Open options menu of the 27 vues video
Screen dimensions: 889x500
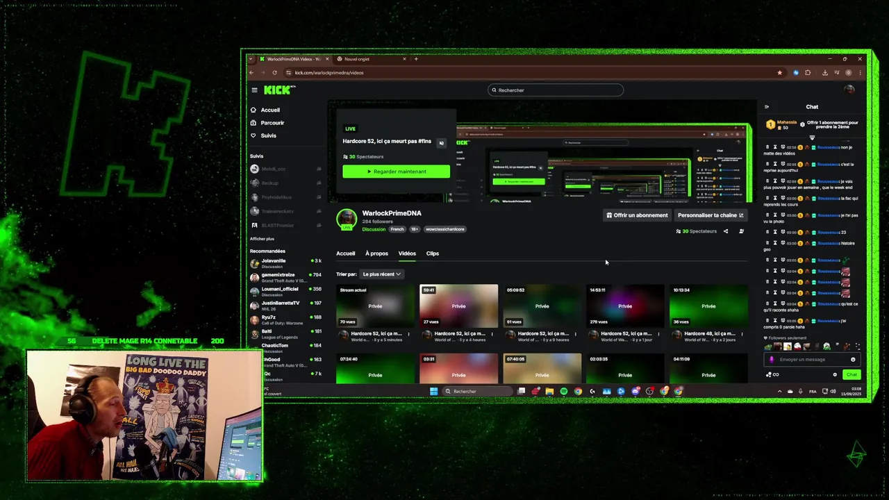tap(492, 334)
